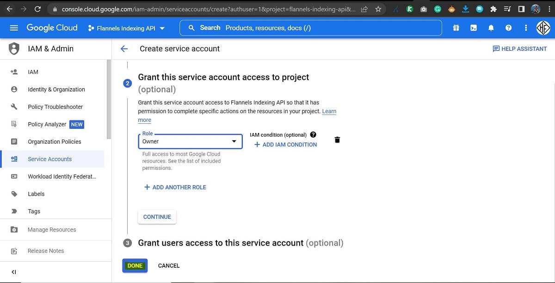The height and width of the screenshot is (283, 555).
Task: Open IAM in the sidebar
Action: [x=52, y=72]
